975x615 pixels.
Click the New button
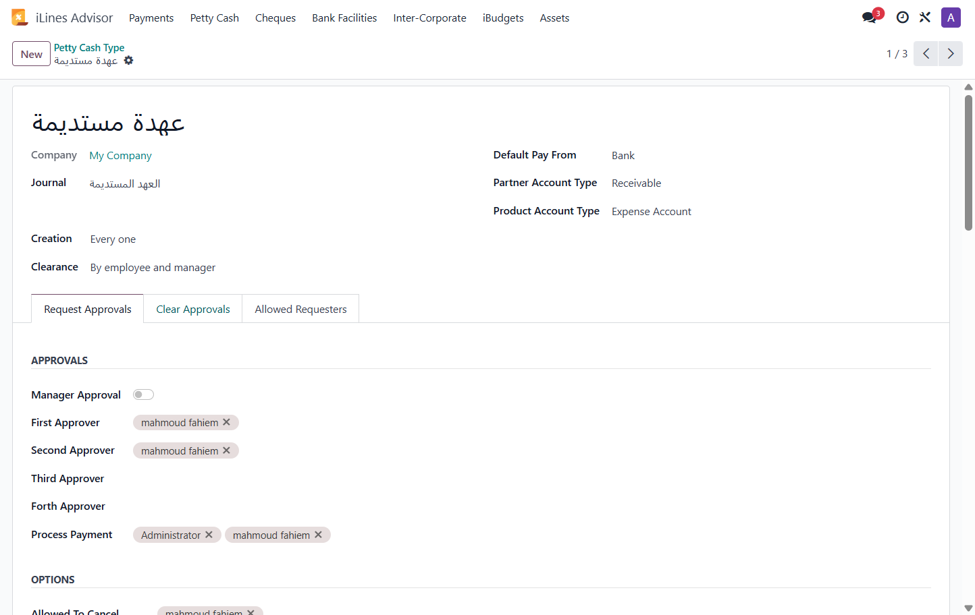(32, 54)
